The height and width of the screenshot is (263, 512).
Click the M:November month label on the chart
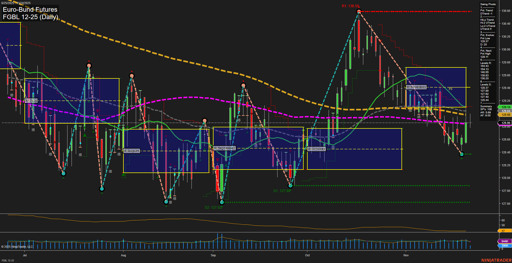coord(416,87)
